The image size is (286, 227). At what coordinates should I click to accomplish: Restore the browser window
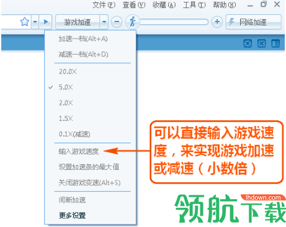click(264, 4)
